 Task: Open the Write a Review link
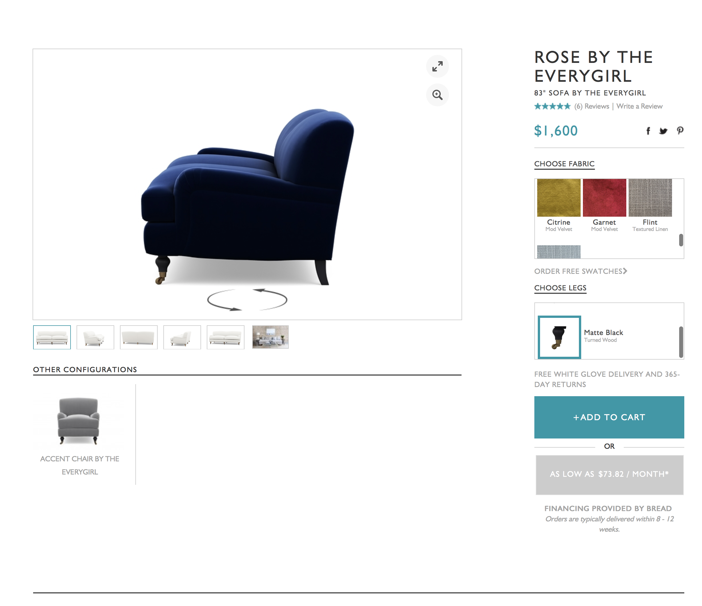pos(640,107)
